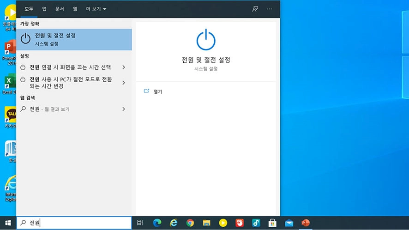Open the PowerPoint desktop shortcut
Screen dimensions: 409x230
tap(9, 52)
